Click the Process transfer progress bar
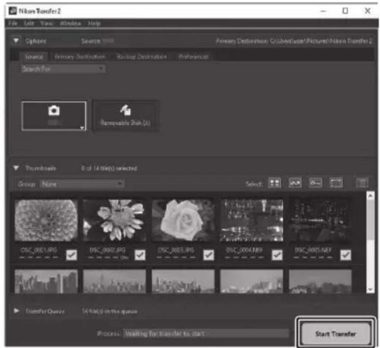The height and width of the screenshot is (348, 380). pyautogui.click(x=206, y=334)
